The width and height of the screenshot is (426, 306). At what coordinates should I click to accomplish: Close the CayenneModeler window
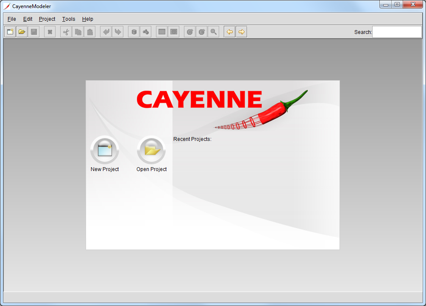pos(413,5)
